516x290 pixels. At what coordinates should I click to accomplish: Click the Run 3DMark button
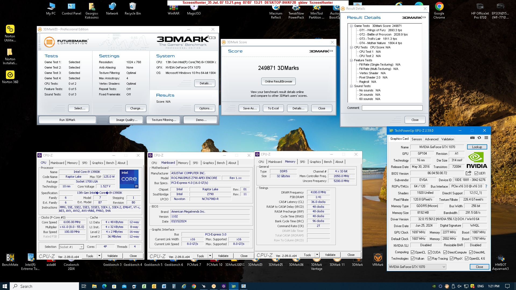(67, 120)
